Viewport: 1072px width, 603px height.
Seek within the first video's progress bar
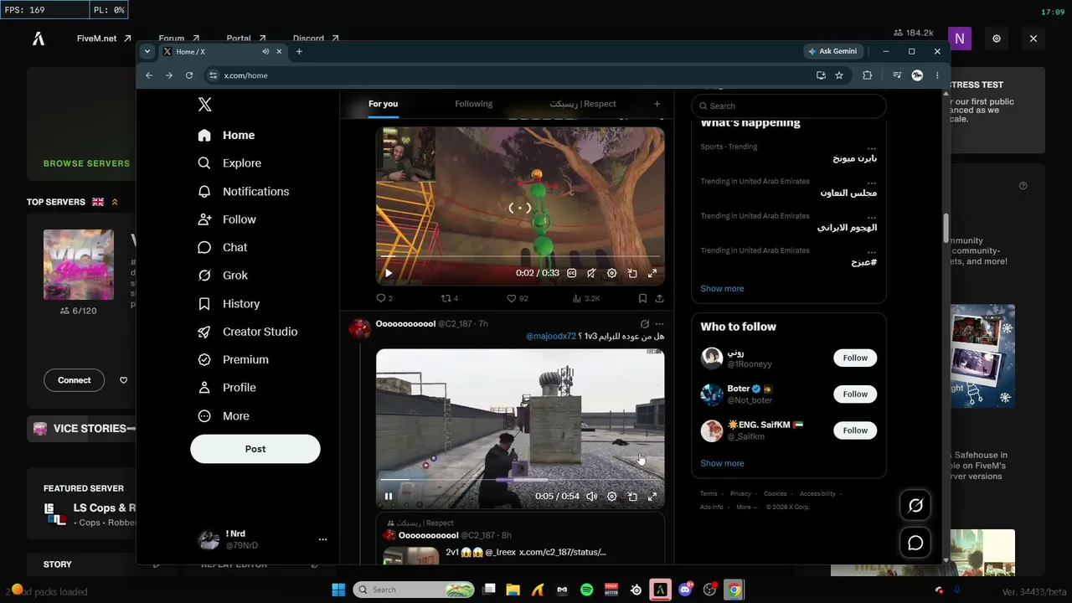point(520,256)
